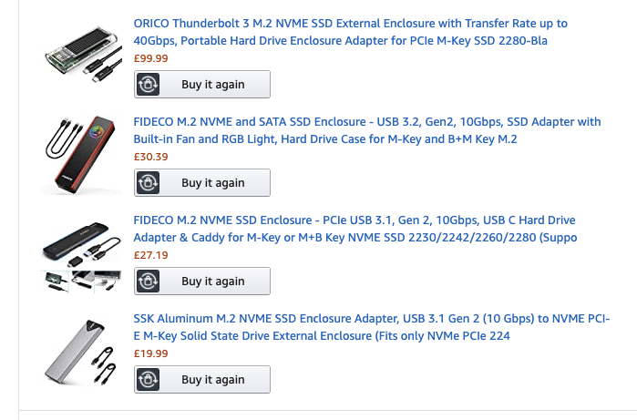Image resolution: width=637 pixels, height=420 pixels.
Task: Click reorder icon beside £27.19 FIDECO item
Action: pyautogui.click(x=148, y=282)
